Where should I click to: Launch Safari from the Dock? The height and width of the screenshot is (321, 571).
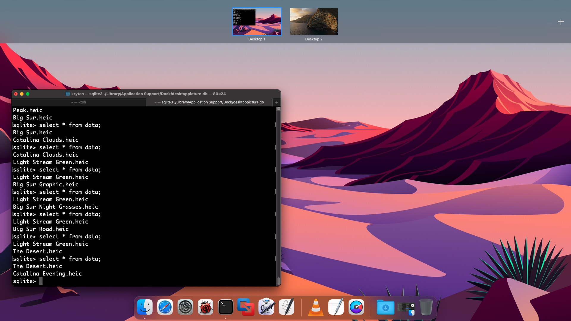coord(165,307)
